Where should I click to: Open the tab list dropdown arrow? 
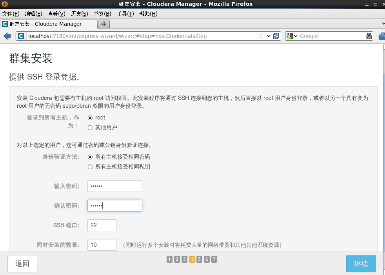(383, 24)
